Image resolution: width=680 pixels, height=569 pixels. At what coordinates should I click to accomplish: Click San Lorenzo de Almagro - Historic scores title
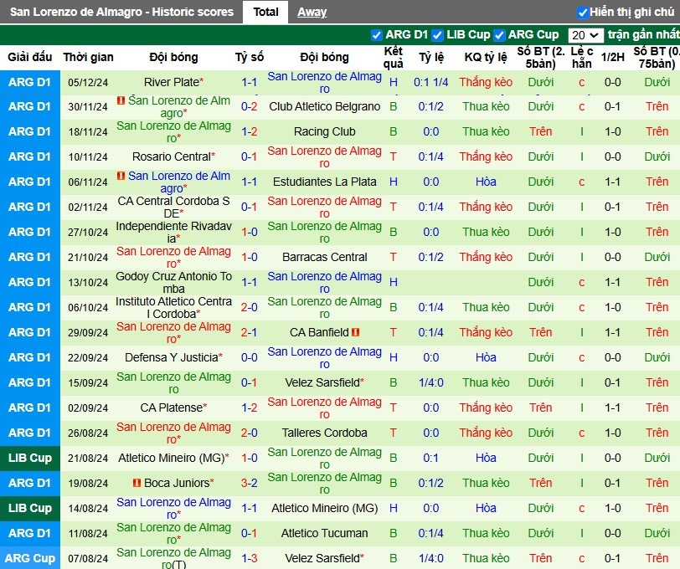pyautogui.click(x=121, y=12)
